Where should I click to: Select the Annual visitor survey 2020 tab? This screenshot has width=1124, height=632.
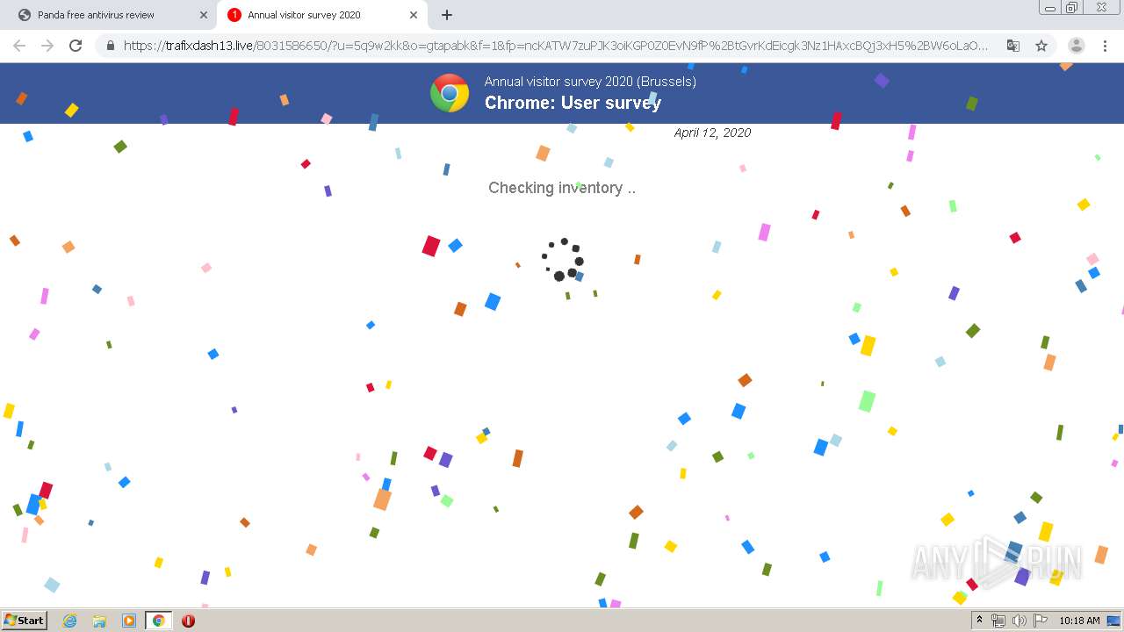321,15
